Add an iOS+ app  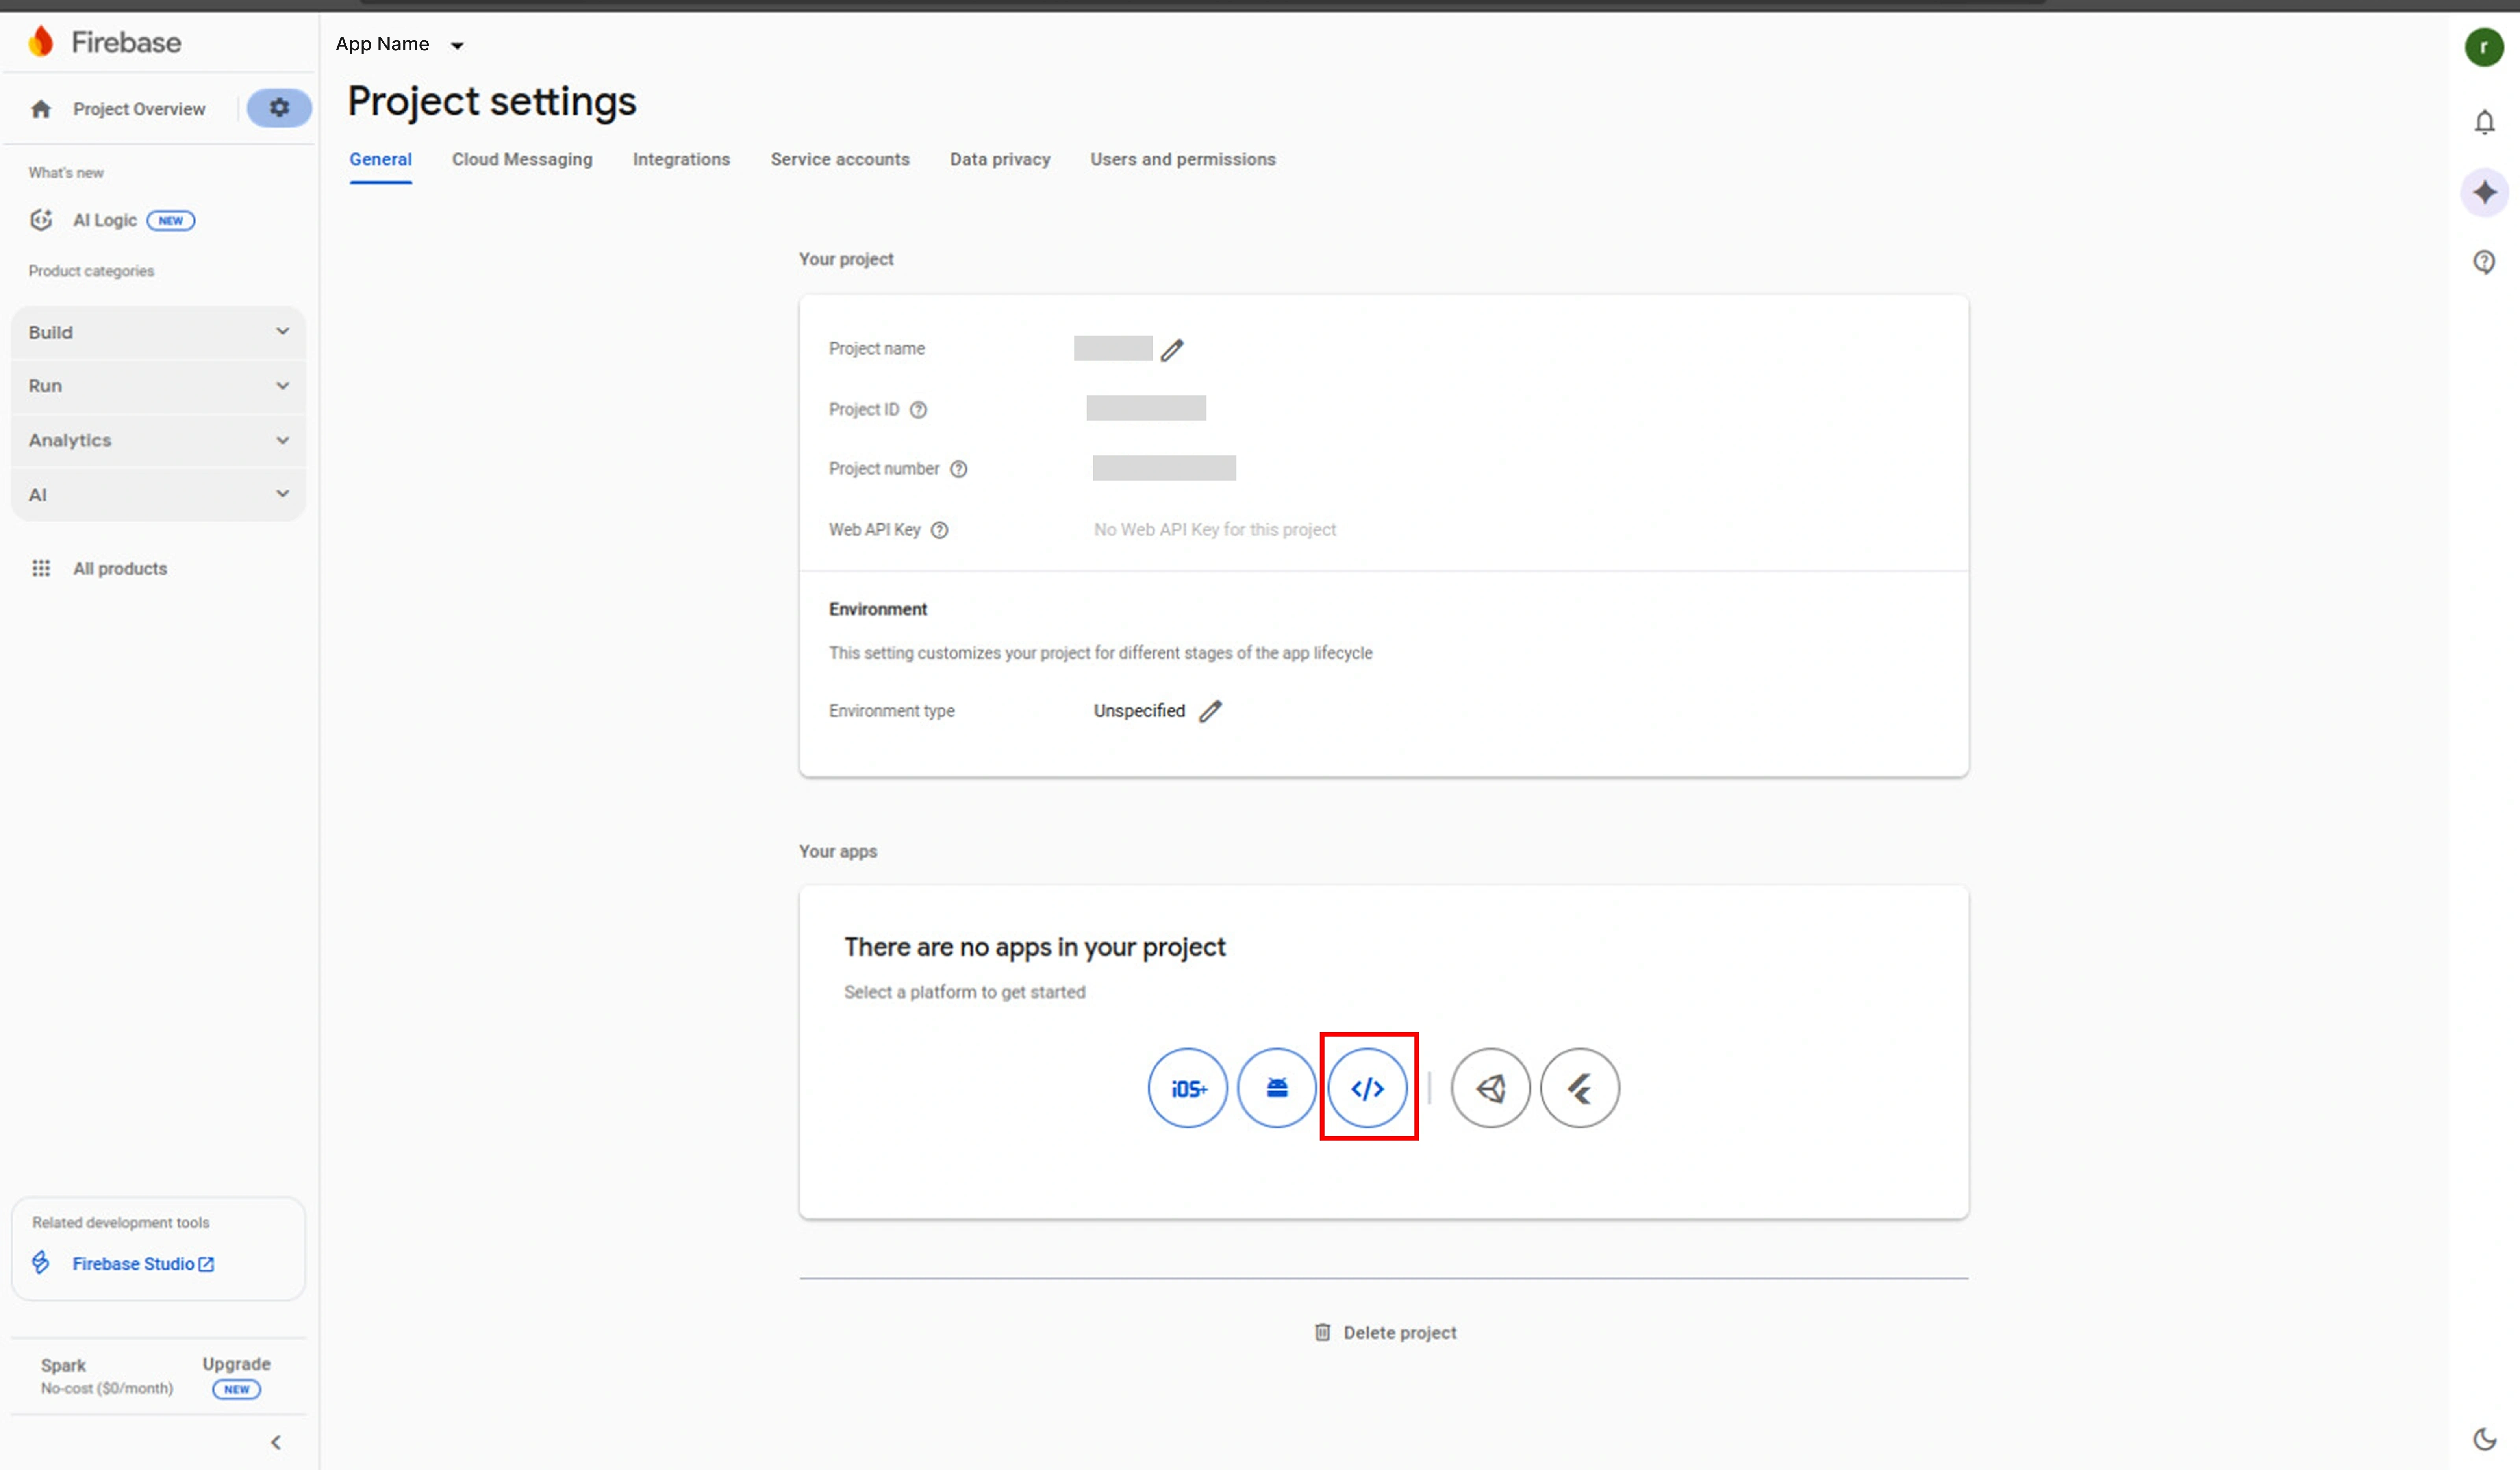[x=1188, y=1088]
